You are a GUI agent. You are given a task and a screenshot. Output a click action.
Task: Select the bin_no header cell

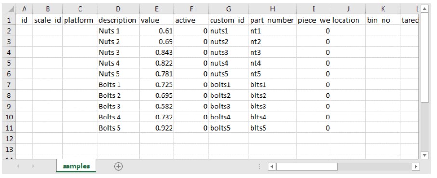(383, 20)
